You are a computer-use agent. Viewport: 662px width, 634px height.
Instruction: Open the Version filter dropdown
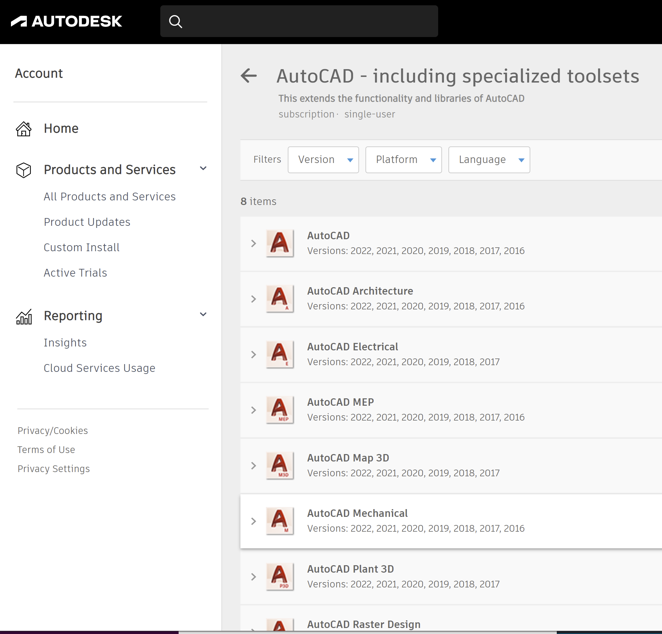click(323, 160)
